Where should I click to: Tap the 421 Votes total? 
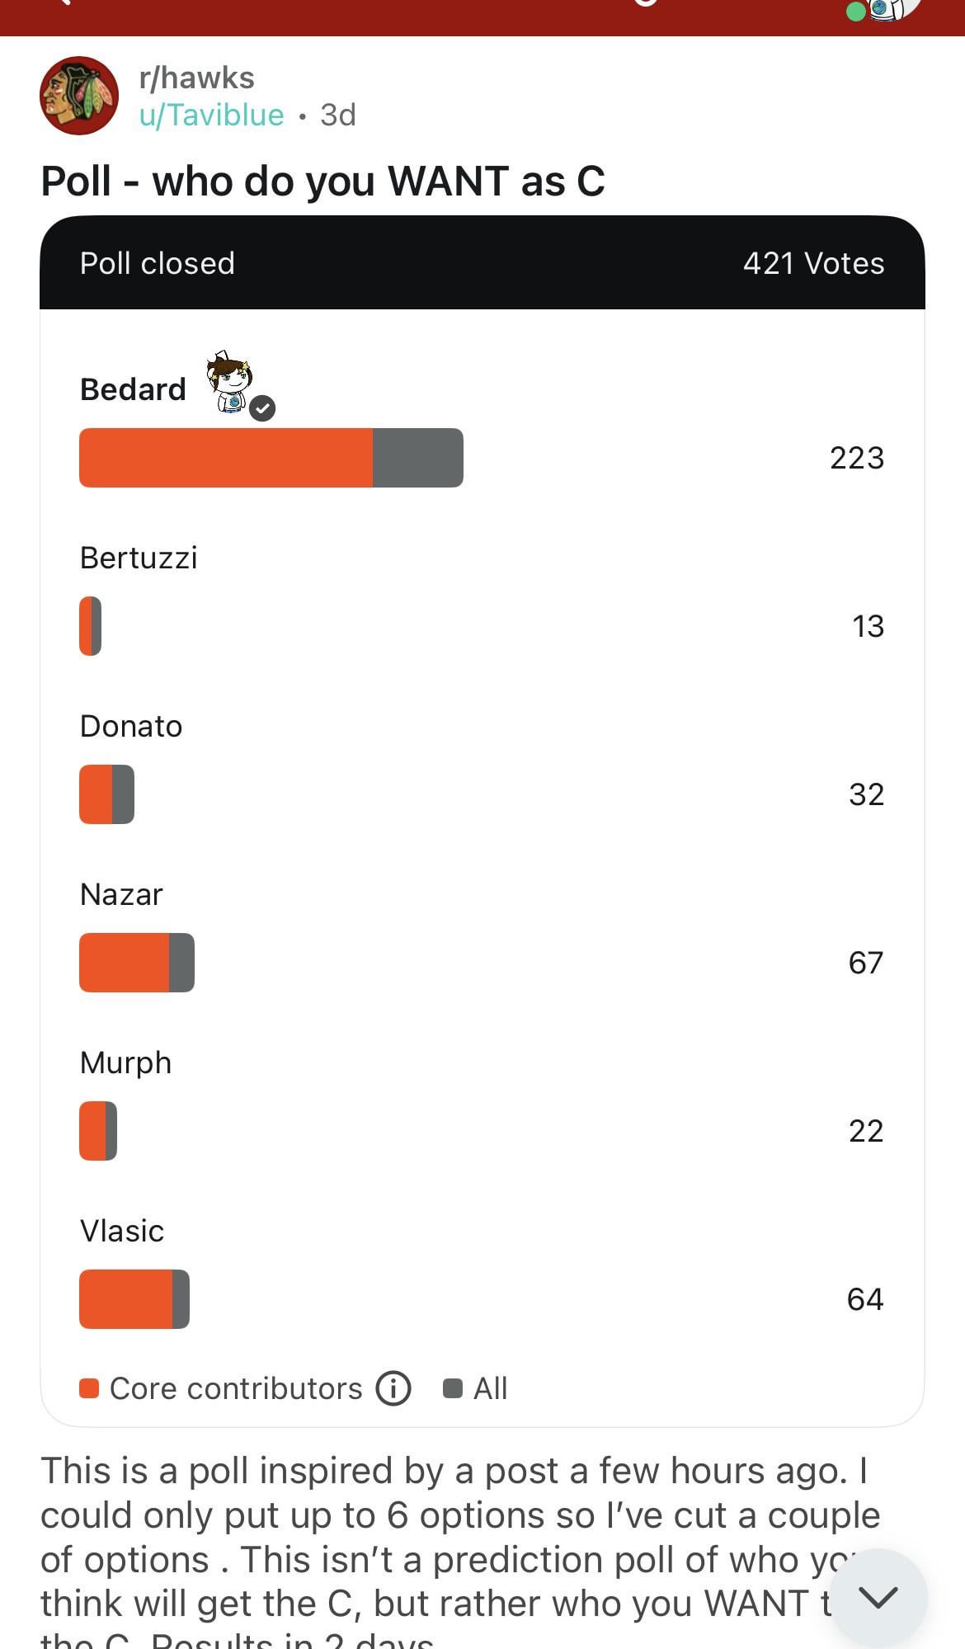click(x=812, y=263)
